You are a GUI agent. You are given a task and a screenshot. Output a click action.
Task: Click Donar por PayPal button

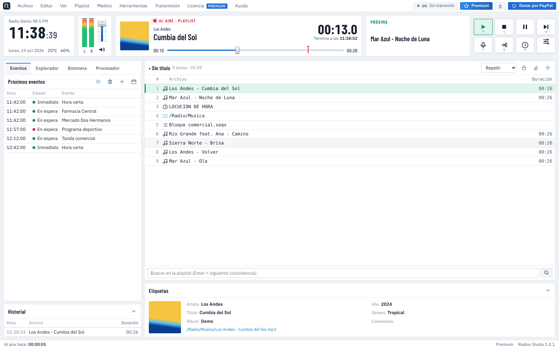click(532, 6)
